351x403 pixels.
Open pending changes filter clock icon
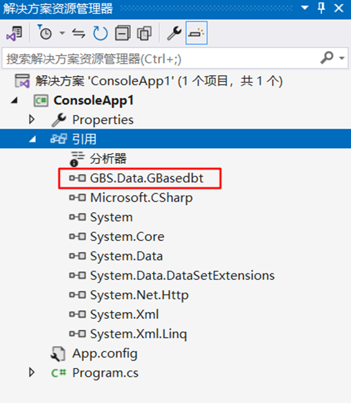point(45,32)
